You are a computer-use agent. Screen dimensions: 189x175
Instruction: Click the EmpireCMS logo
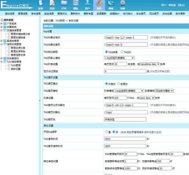click(x=17, y=5)
